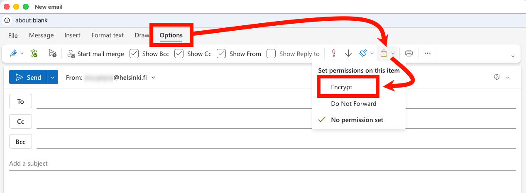Open the accessibility checker icon
Viewport: 526px width, 193px height.
pos(34,54)
